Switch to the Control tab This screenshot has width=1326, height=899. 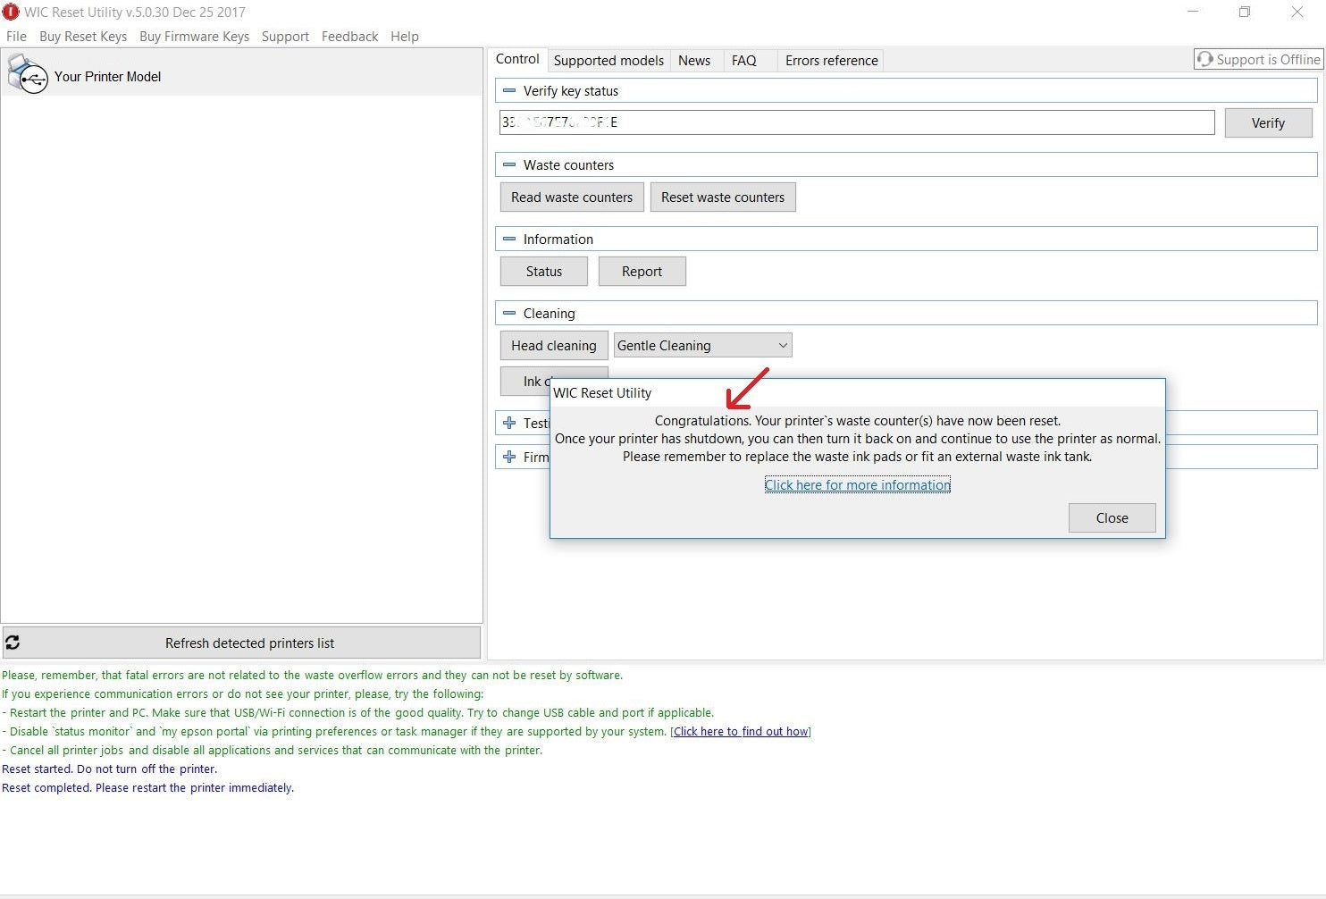click(x=517, y=59)
